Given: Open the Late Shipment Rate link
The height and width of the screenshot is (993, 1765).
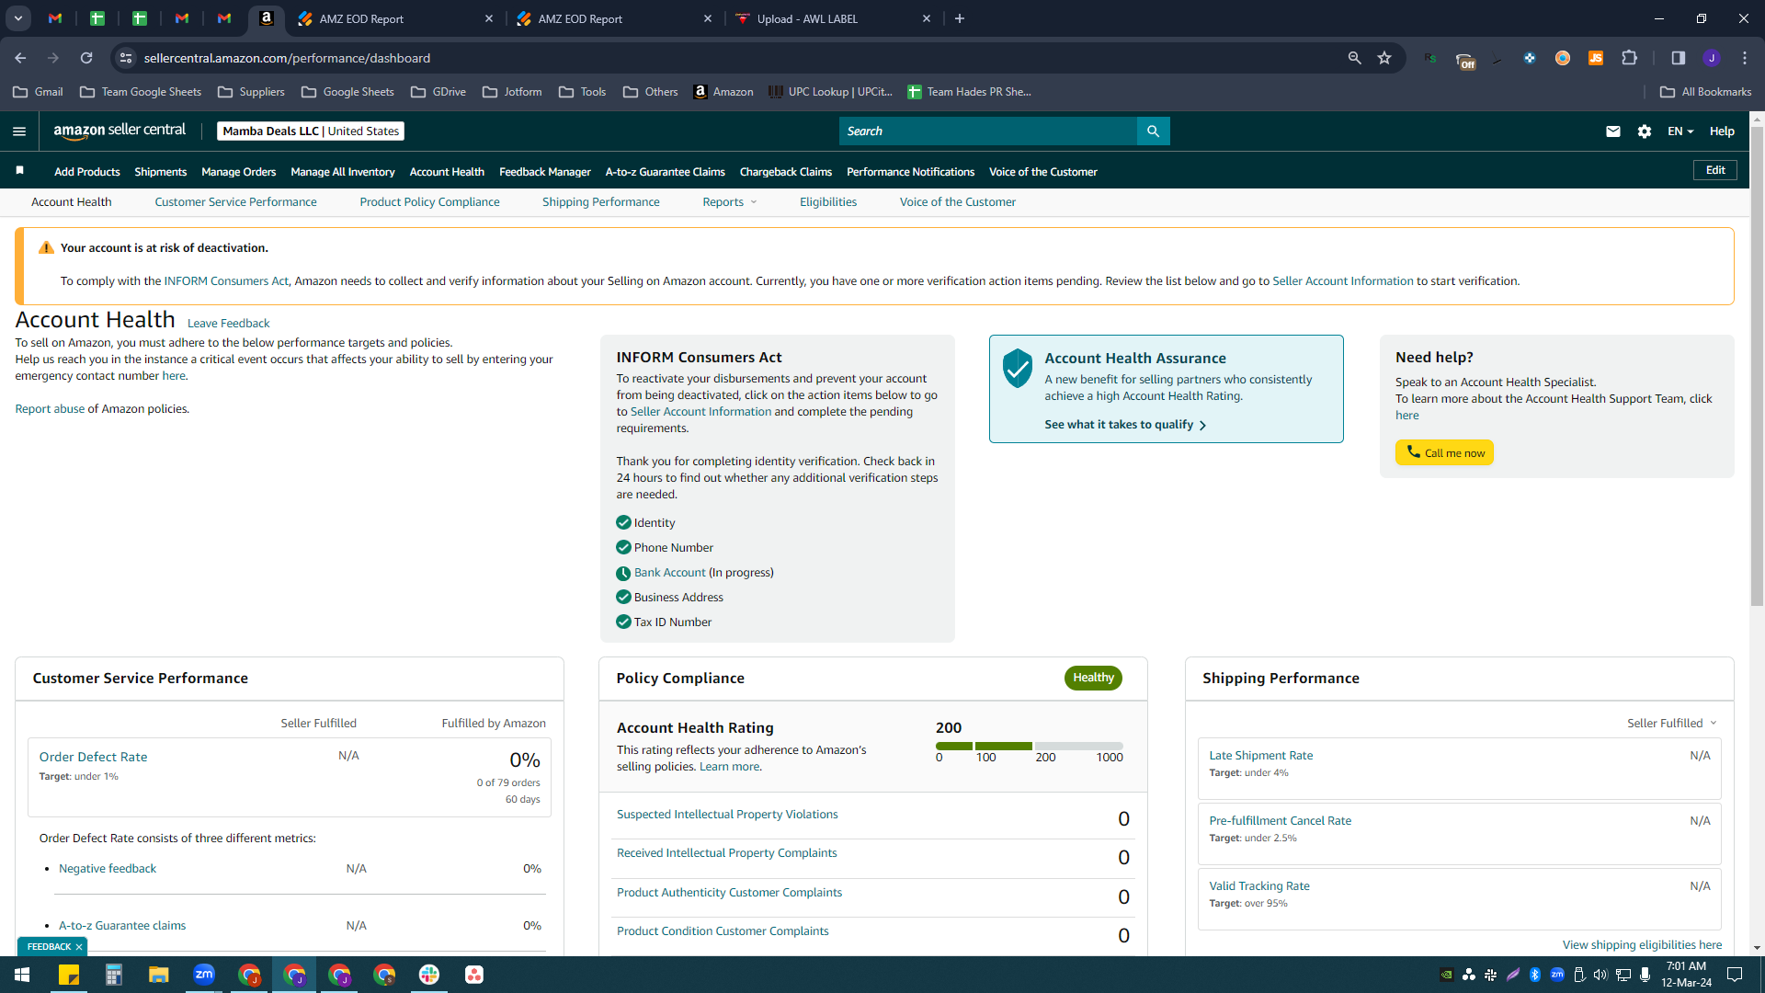Looking at the screenshot, I should pos(1260,756).
